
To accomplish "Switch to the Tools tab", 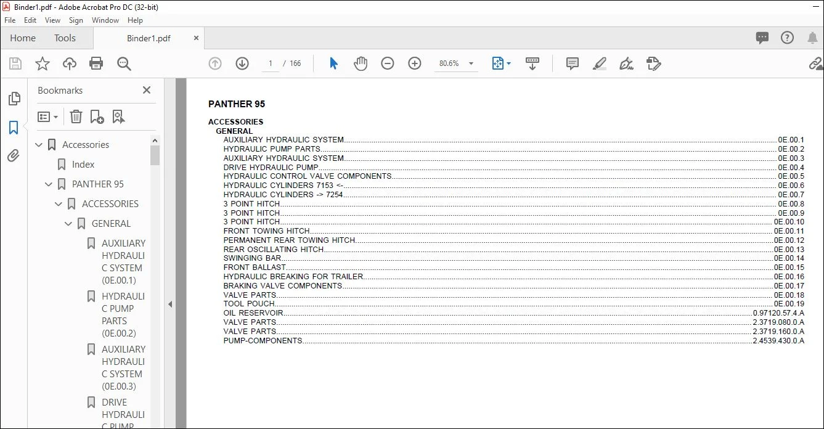I will tap(65, 38).
